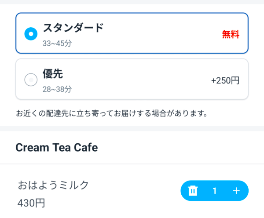Click the quantity number 1 in stepper
The width and height of the screenshot is (264, 218).
pos(215,191)
